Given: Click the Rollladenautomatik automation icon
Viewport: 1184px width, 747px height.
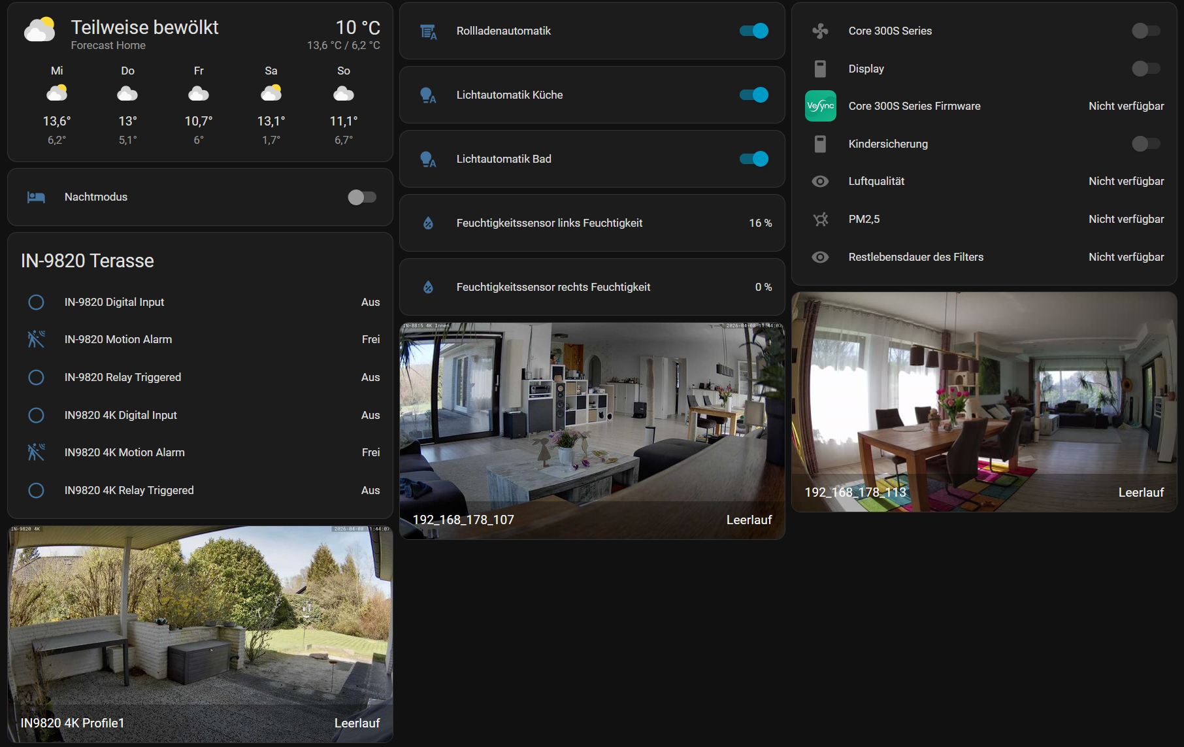Looking at the screenshot, I should point(428,31).
